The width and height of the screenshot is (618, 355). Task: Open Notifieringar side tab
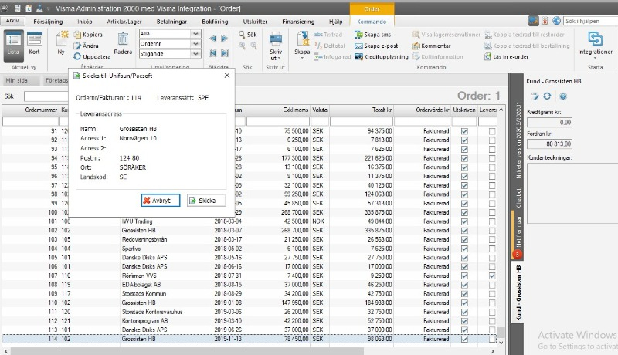coord(518,235)
